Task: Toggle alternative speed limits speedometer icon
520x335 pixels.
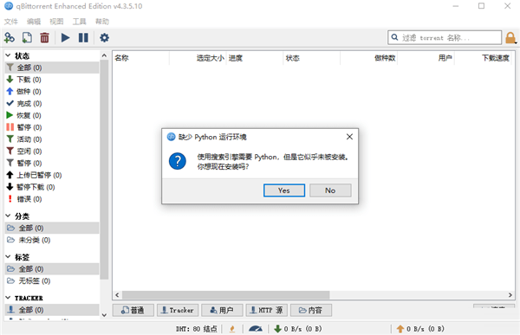Action: tap(256, 329)
